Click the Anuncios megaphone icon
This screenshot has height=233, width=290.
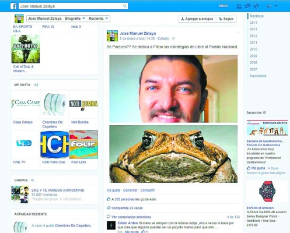point(264,112)
